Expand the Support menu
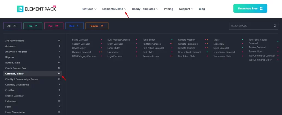The image size is (282, 115). 186,9
